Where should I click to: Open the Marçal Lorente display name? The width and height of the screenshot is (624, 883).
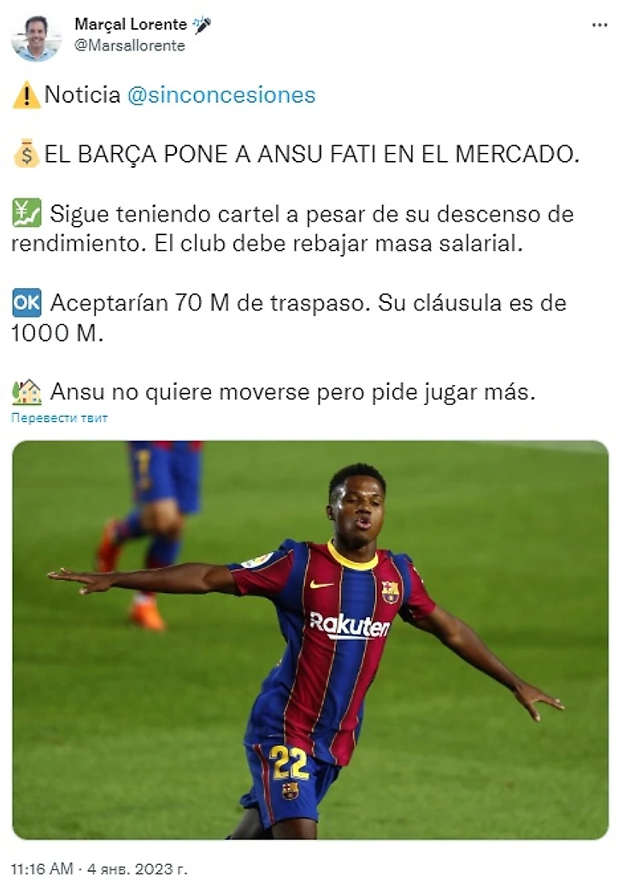131,24
